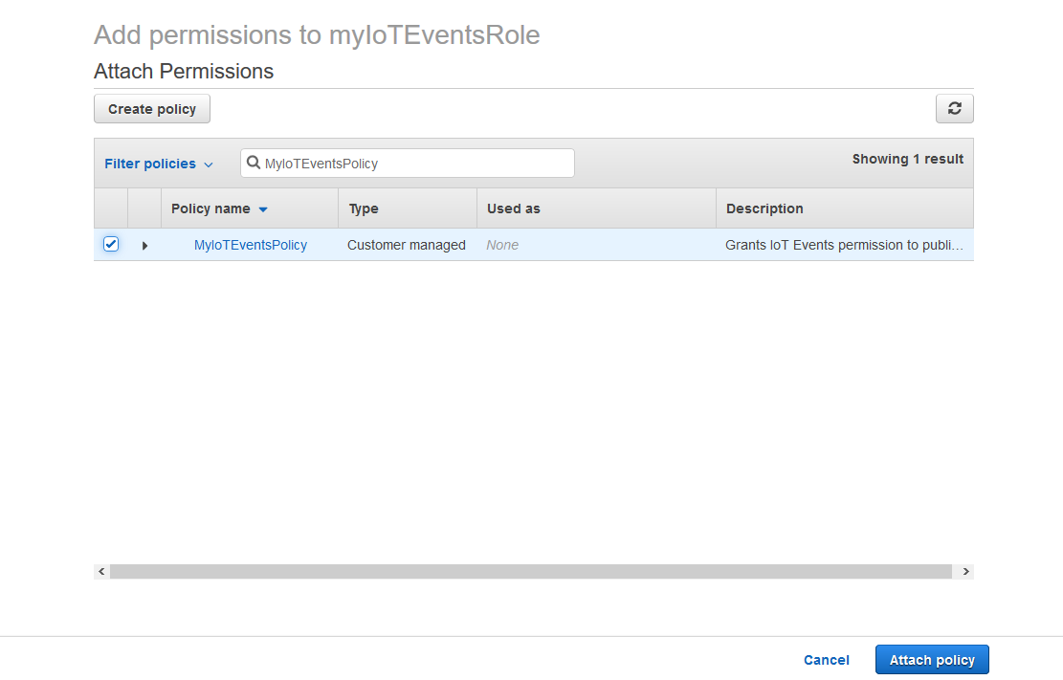1063x680 pixels.
Task: Click the refresh policies icon button
Action: (x=954, y=109)
